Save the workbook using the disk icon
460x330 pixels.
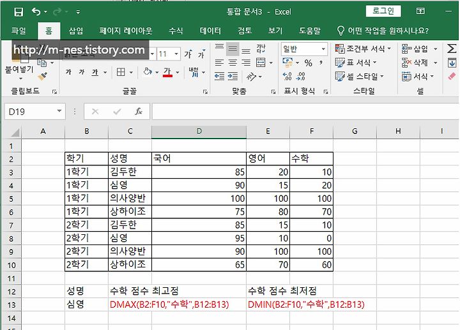(x=19, y=11)
